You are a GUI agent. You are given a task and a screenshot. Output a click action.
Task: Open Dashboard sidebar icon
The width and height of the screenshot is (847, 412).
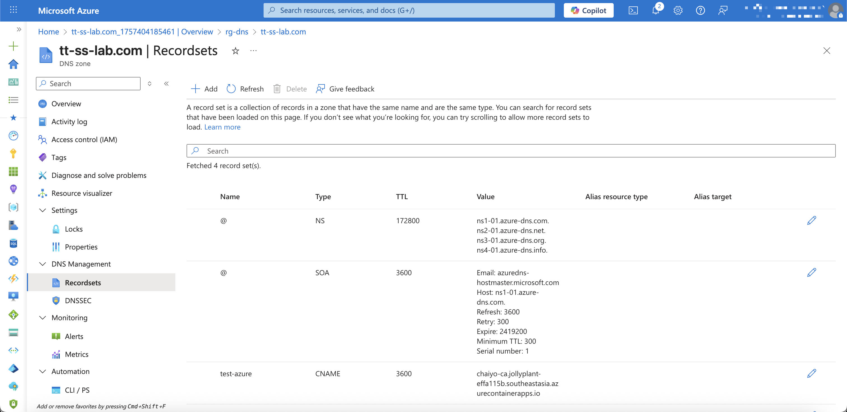pyautogui.click(x=13, y=82)
